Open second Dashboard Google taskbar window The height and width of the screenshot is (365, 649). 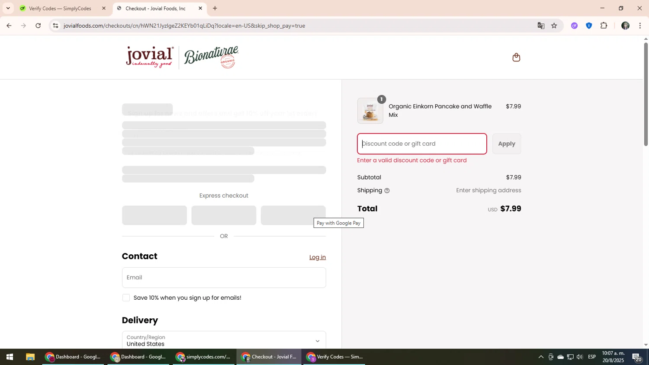[139, 357]
